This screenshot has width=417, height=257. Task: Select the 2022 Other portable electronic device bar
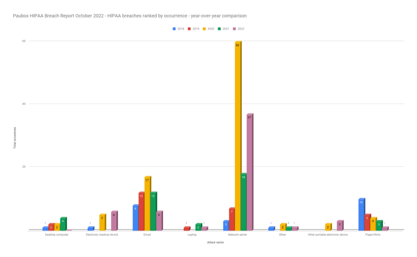click(x=339, y=225)
